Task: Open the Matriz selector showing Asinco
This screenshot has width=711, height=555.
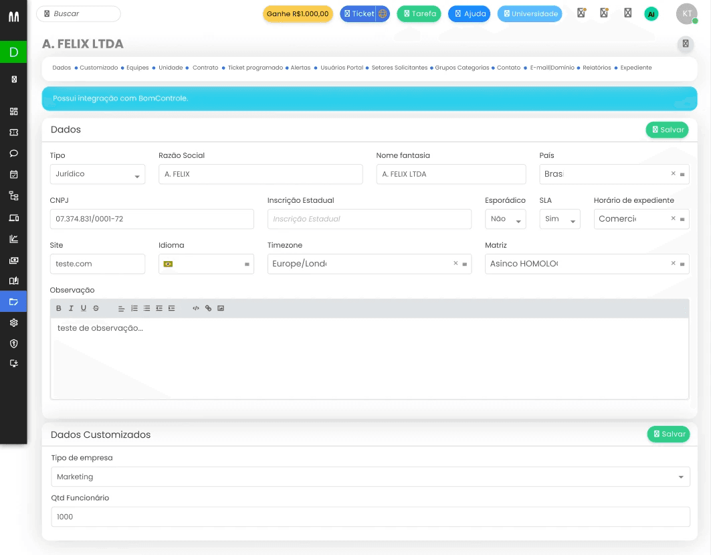Action: point(587,264)
